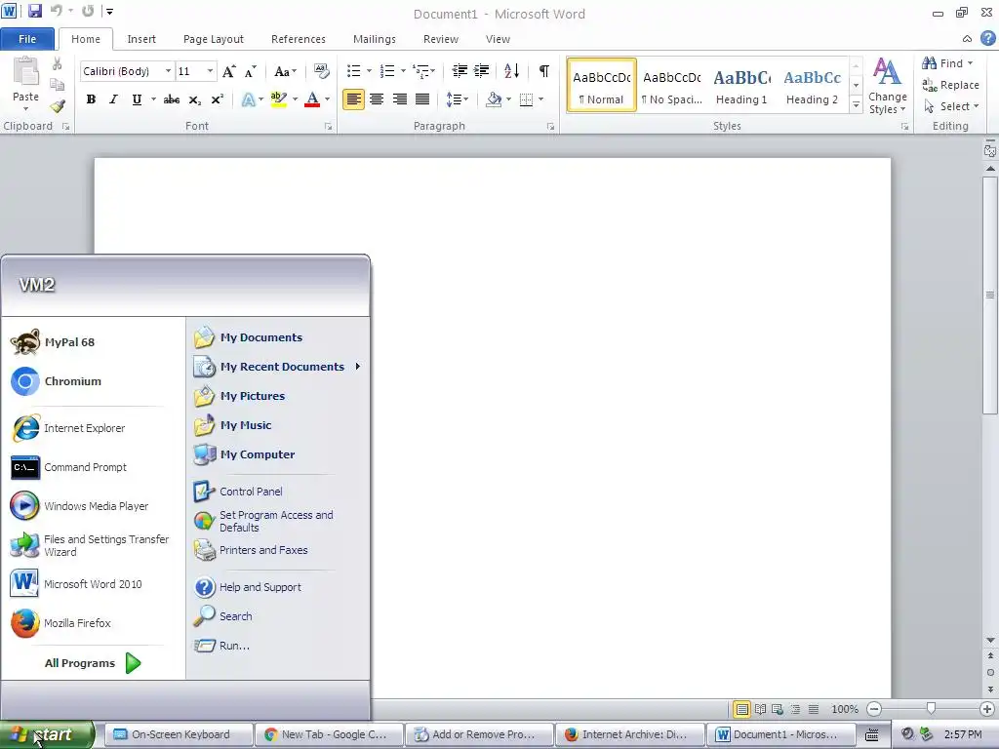Click the Paste clipboard icon

25,71
